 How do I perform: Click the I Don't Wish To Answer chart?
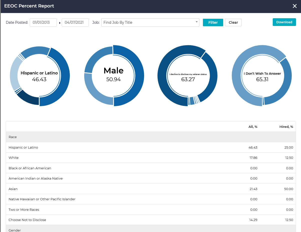[x=262, y=76]
